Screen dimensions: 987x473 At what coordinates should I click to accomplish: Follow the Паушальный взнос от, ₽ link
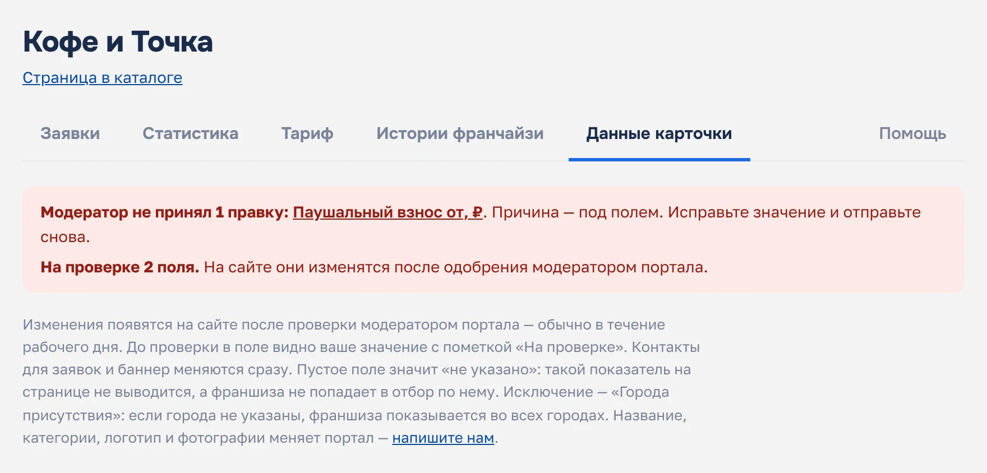click(388, 212)
